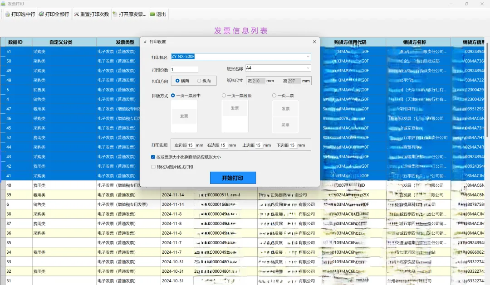
Task: Click the 发票类型 column header
Action: 125,42
